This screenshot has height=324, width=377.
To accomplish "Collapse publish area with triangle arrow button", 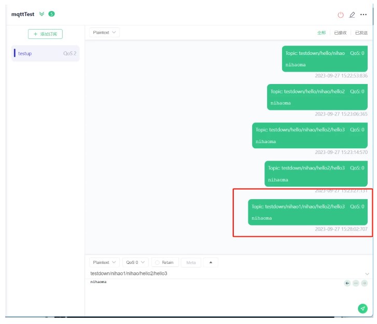I will 211,262.
